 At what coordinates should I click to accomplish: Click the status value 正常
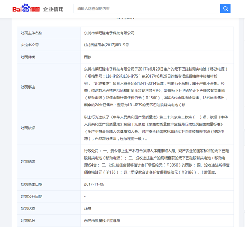point(87,208)
